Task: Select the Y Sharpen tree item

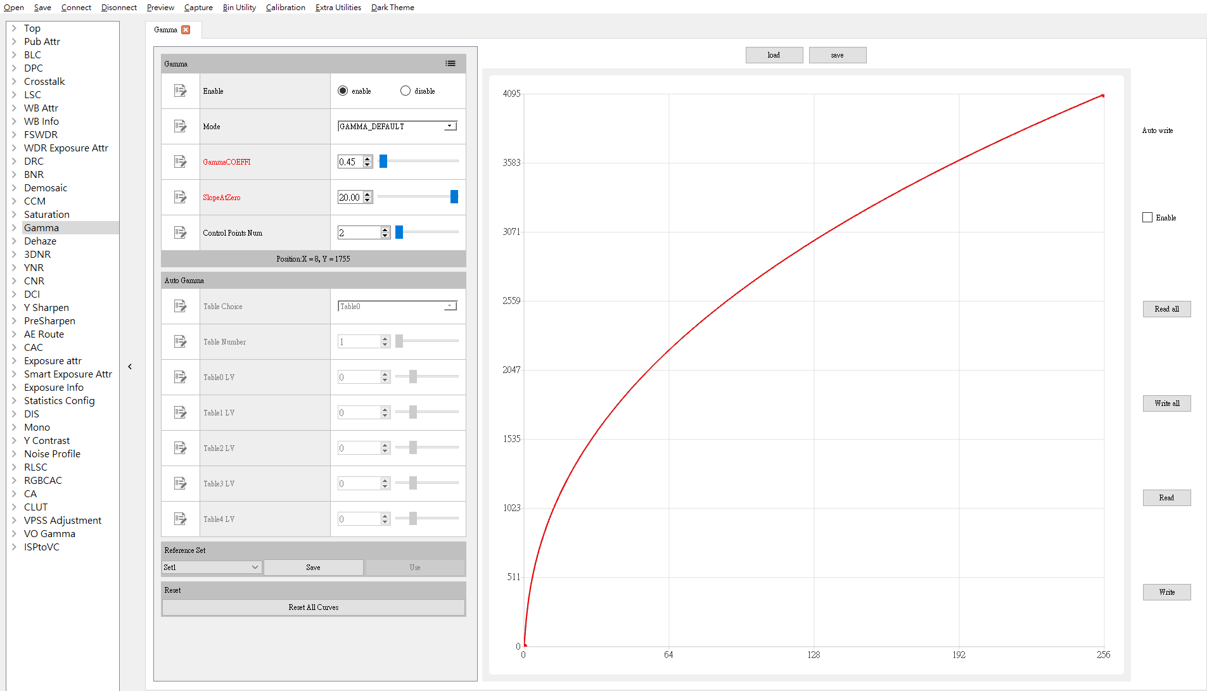Action: (46, 308)
